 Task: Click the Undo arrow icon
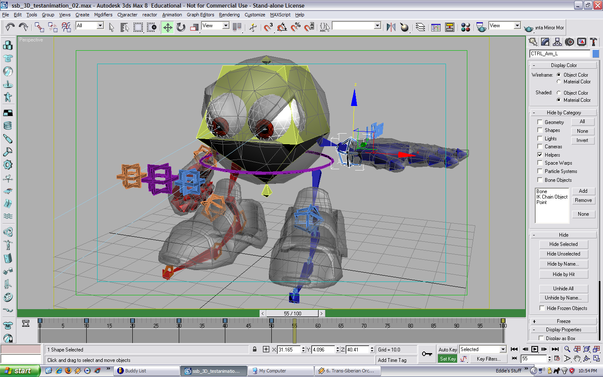(10, 27)
